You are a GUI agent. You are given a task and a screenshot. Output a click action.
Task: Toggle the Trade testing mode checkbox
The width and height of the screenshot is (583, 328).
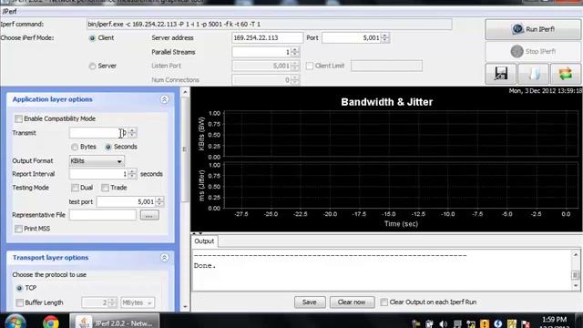click(106, 188)
